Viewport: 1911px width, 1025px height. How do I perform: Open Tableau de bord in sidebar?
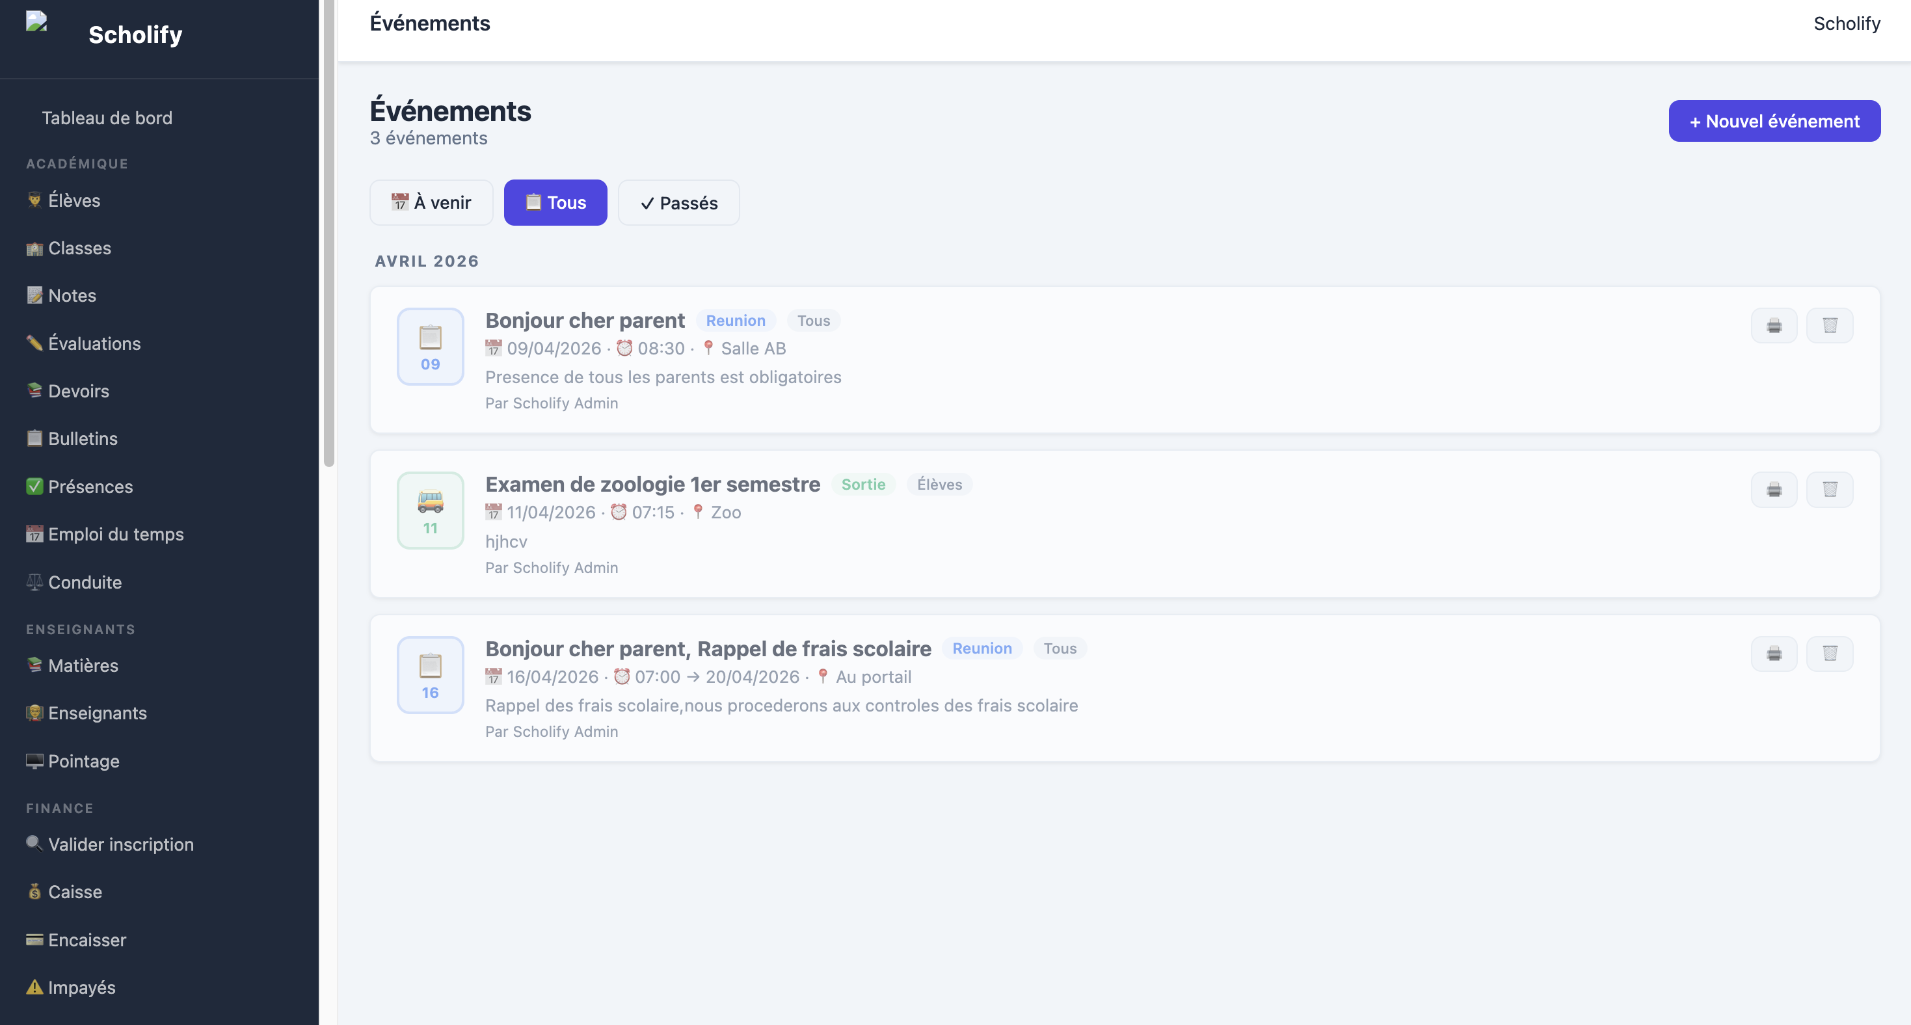[x=107, y=118]
